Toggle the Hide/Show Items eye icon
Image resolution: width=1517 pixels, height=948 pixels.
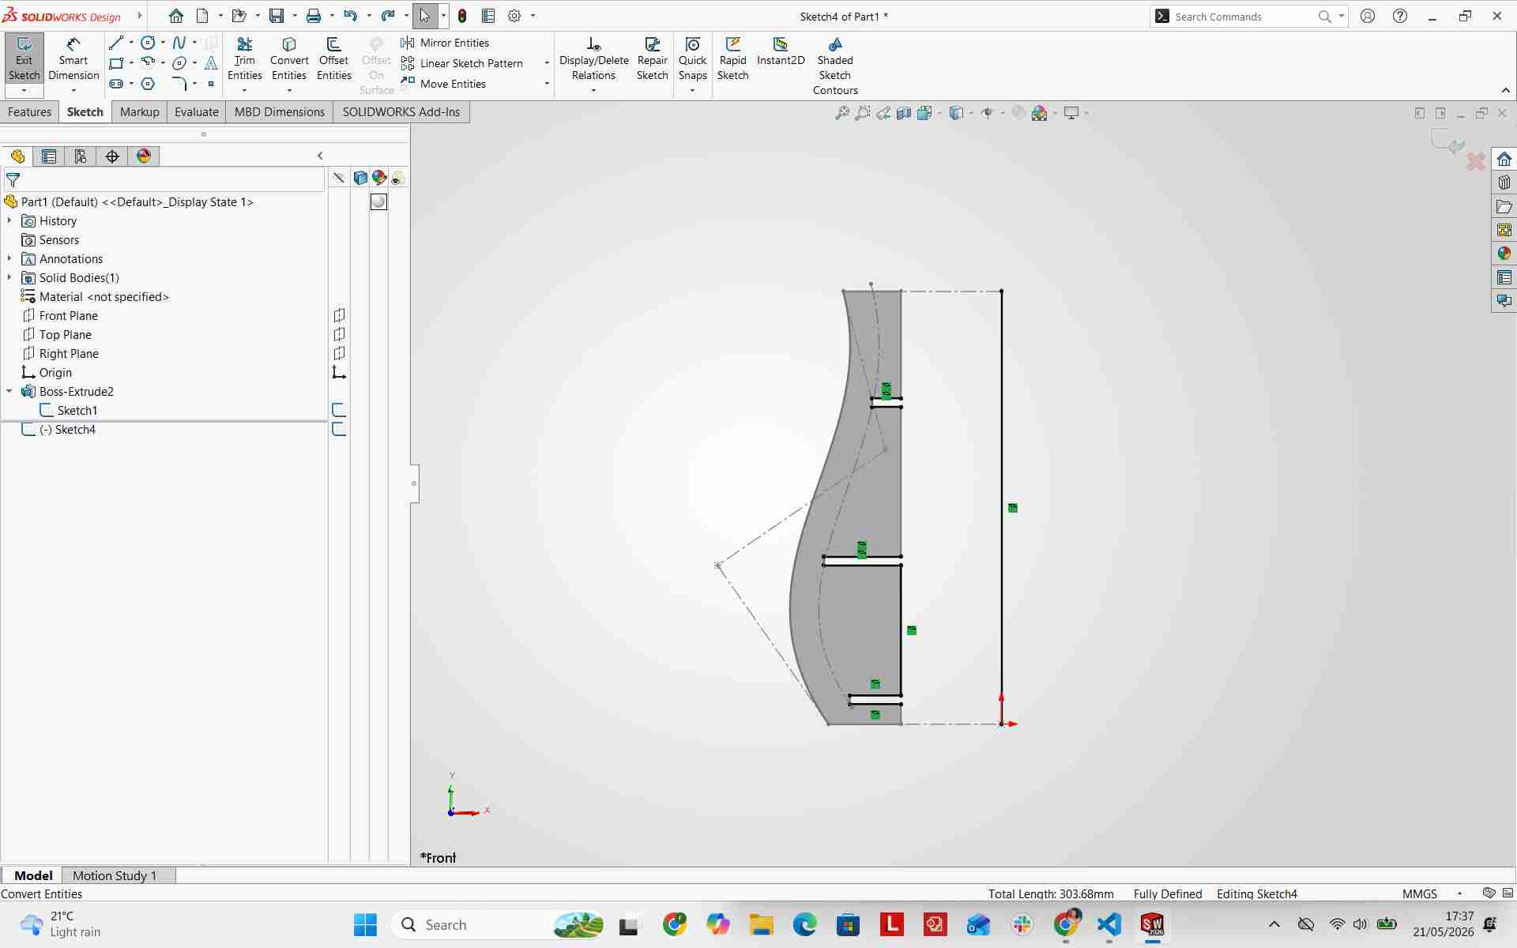[988, 113]
